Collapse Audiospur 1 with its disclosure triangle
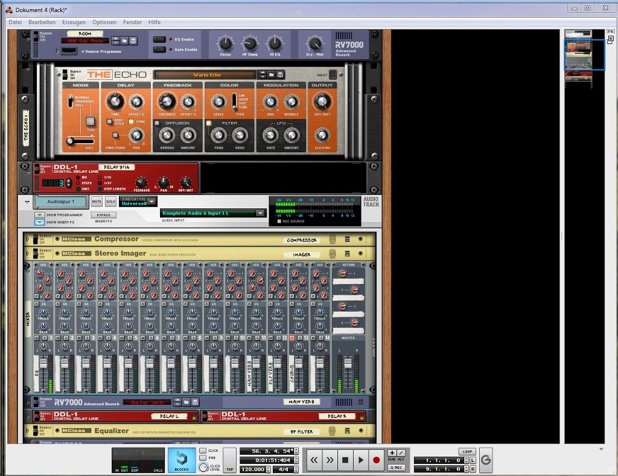 [27, 202]
